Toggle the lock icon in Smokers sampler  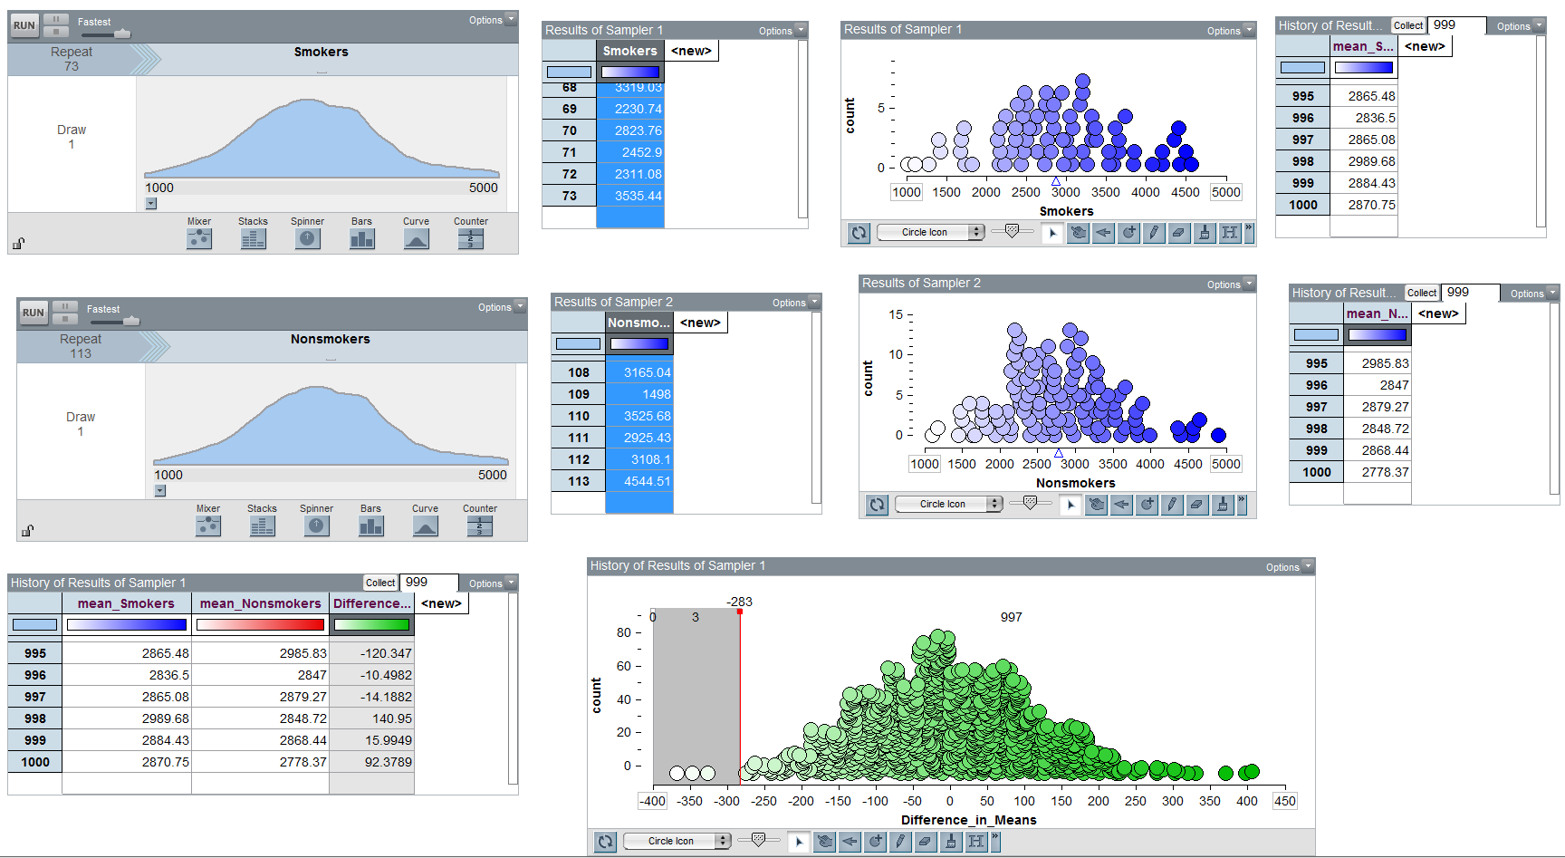[18, 243]
